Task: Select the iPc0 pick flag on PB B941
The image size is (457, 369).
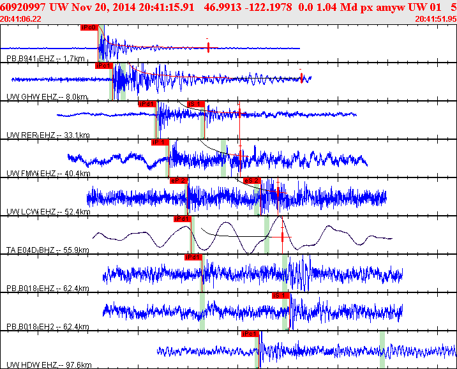Action: [89, 27]
